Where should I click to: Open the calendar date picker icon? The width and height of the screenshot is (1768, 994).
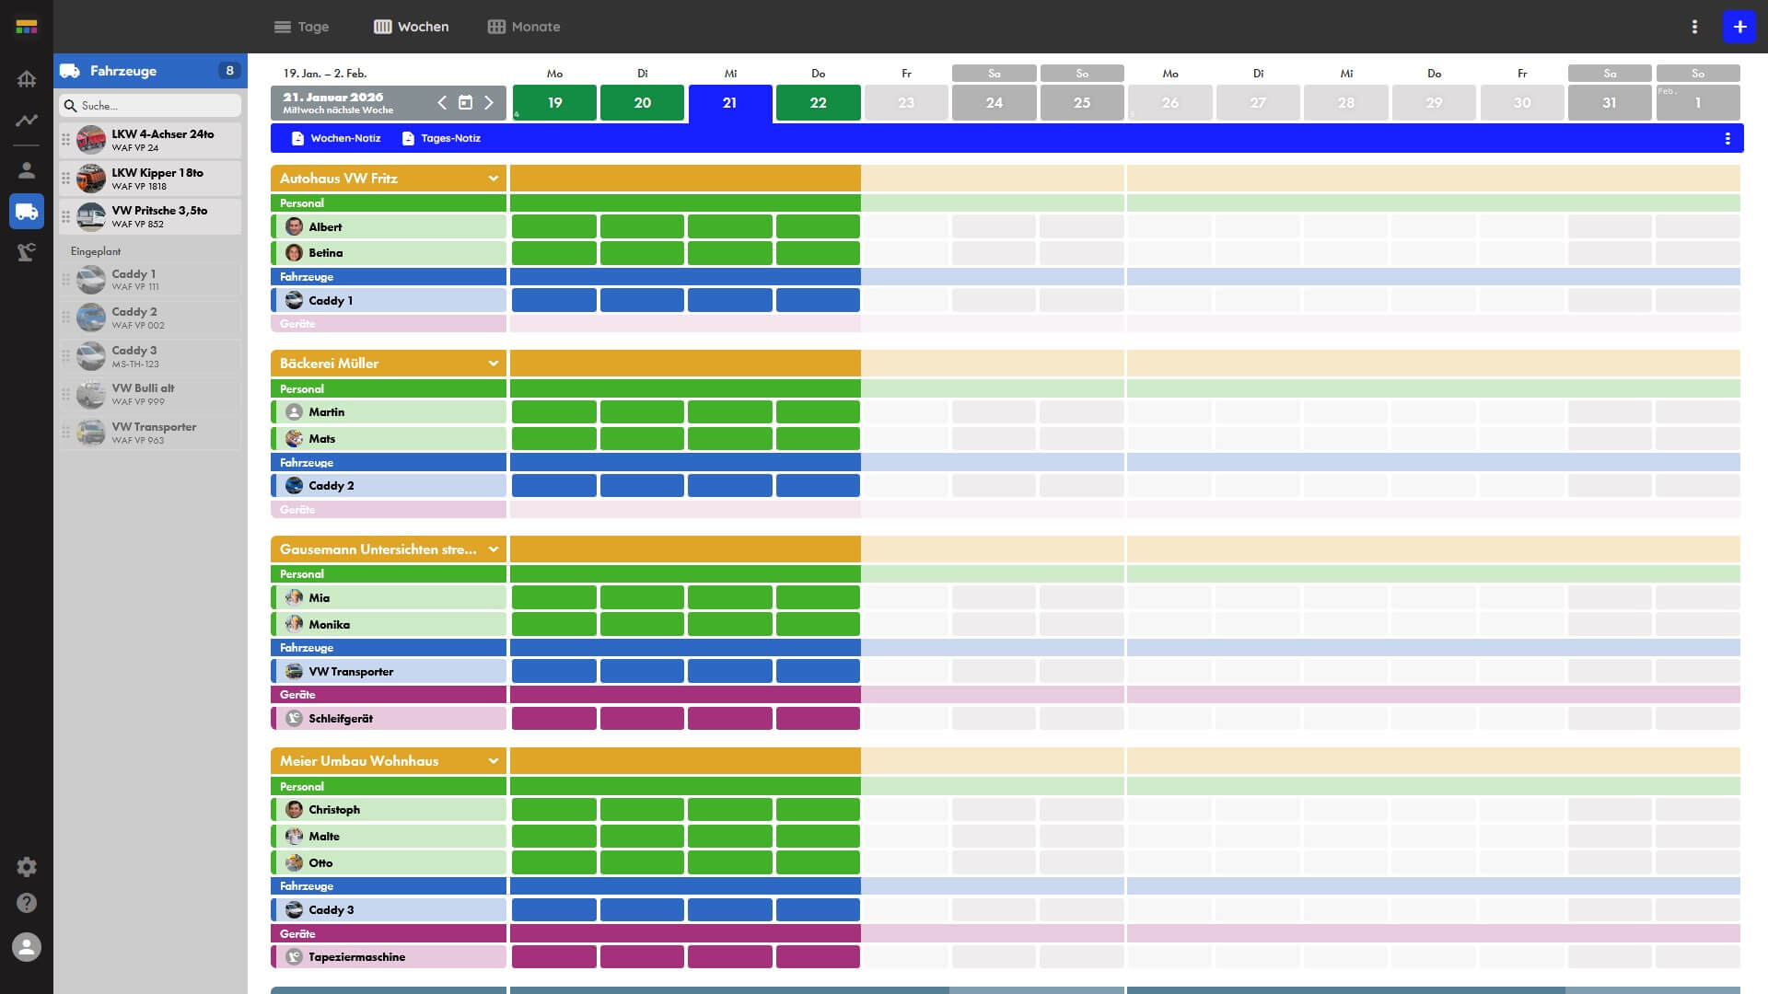tap(466, 103)
